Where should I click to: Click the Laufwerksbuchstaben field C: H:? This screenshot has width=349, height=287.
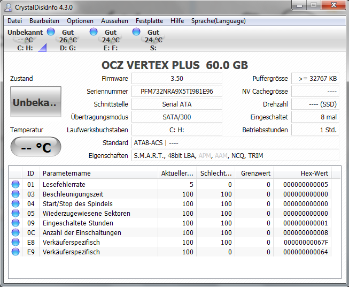coord(177,130)
